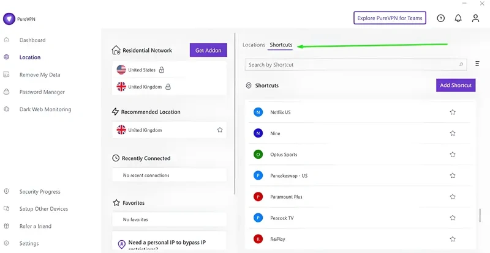490x253 pixels.
Task: Select the Shortcuts tab
Action: click(281, 45)
